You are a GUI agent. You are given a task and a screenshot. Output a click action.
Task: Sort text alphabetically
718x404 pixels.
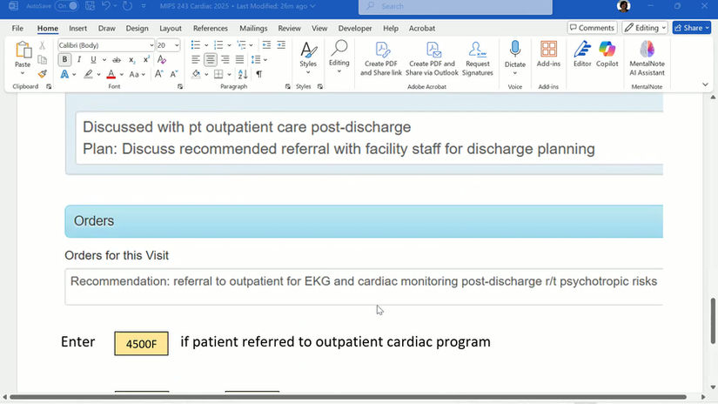pos(243,74)
